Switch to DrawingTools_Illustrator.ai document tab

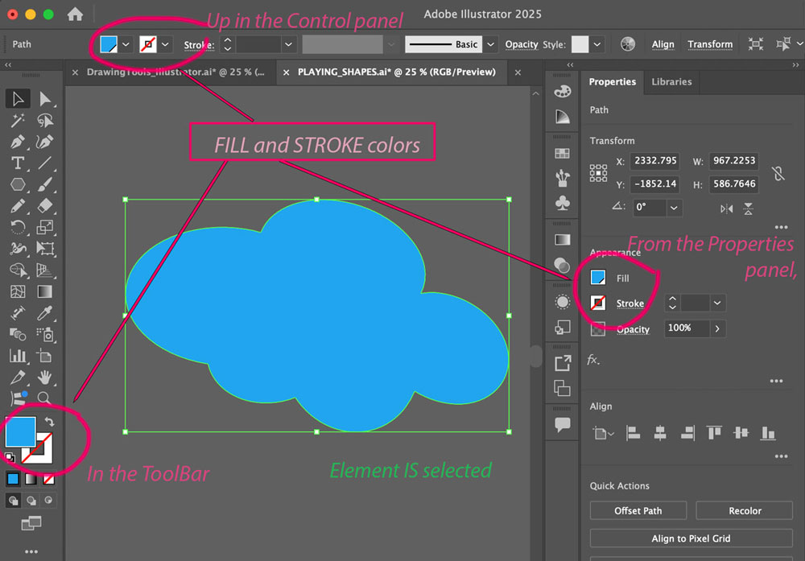175,72
